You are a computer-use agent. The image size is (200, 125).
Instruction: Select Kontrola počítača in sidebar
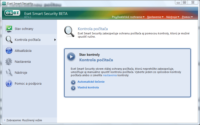tap(29, 40)
